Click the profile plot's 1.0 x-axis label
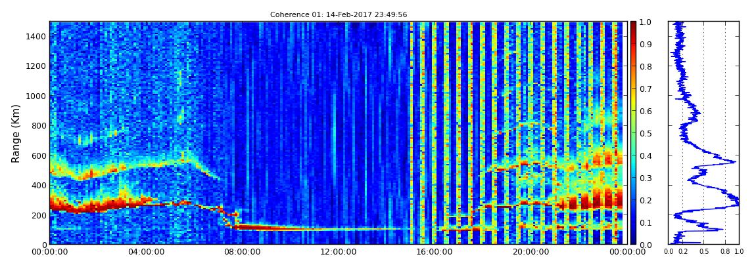 point(739,252)
